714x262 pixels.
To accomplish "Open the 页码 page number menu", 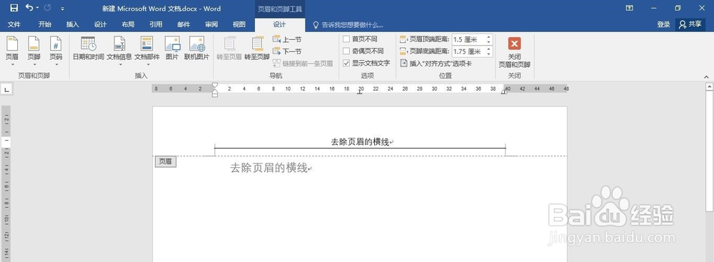I will [56, 51].
